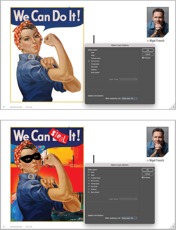Hide the Red stripe layer in lower dialog
The image size is (176, 230).
89,186
